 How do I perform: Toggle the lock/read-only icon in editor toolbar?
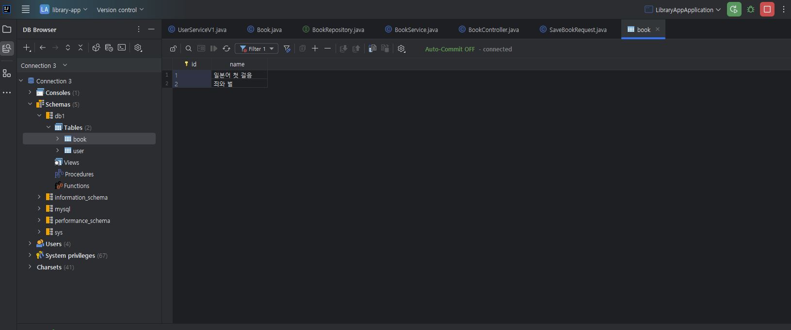click(x=173, y=48)
